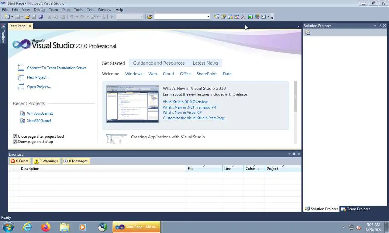The width and height of the screenshot is (389, 233).
Task: Open the Find combo box dropdown
Action: (x=208, y=17)
